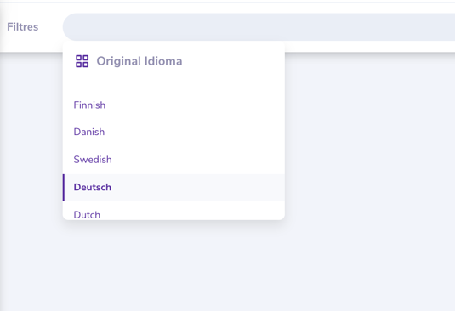Click empty space right of Deutsch row
This screenshot has height=311, width=455.
pos(197,187)
